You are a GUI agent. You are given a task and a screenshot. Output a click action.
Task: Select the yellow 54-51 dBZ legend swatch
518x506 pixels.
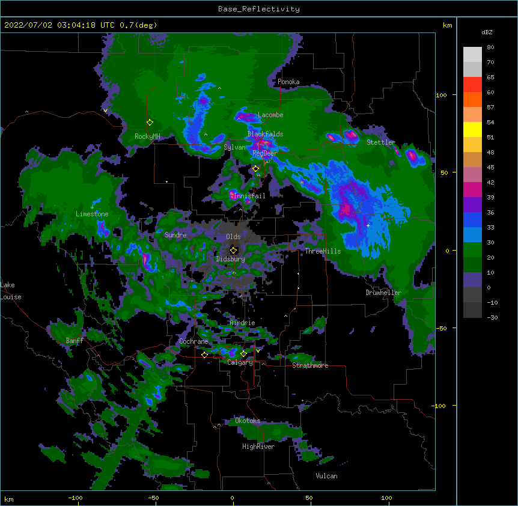tap(472, 129)
